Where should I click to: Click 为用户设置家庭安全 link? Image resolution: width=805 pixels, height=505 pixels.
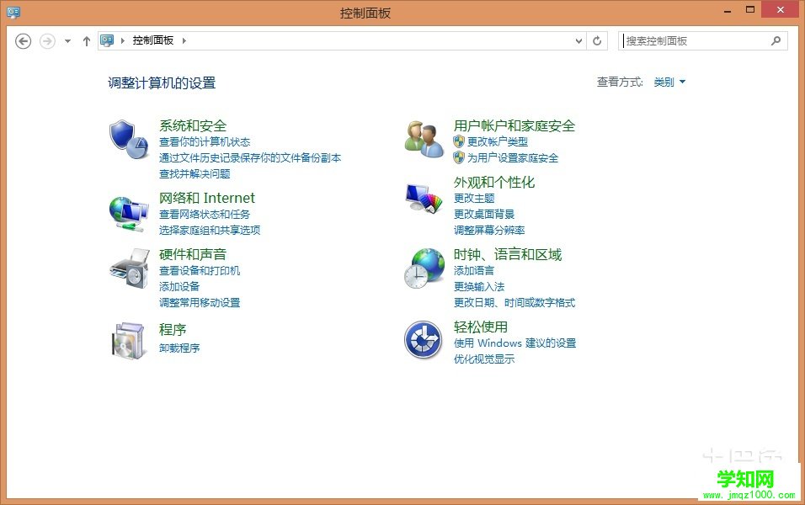512,157
